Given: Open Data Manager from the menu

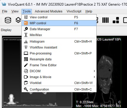Looking at the screenshot, I should click(59, 29).
